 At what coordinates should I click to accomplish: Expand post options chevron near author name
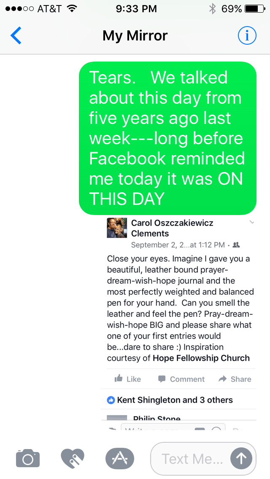[x=252, y=222]
